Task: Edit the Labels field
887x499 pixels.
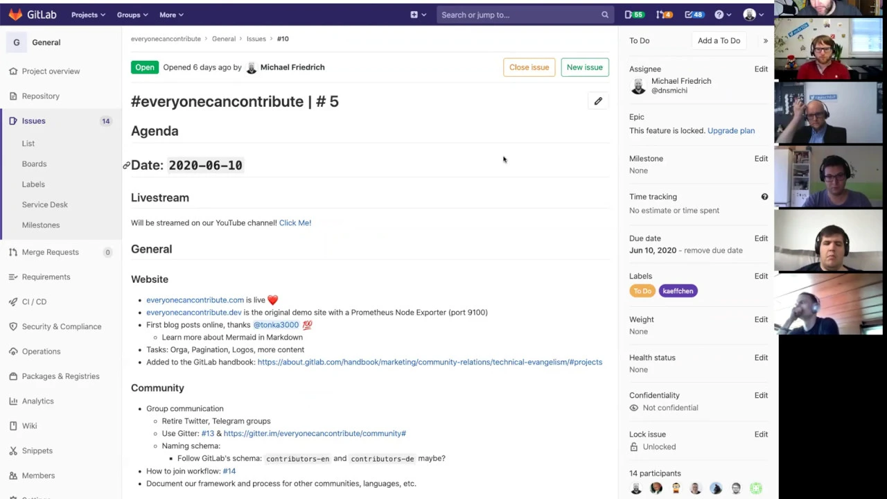Action: click(x=761, y=277)
